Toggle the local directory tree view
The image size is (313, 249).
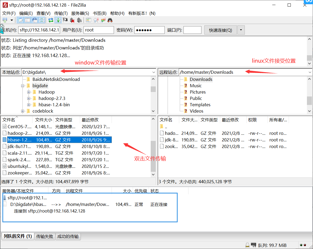tap(27, 20)
